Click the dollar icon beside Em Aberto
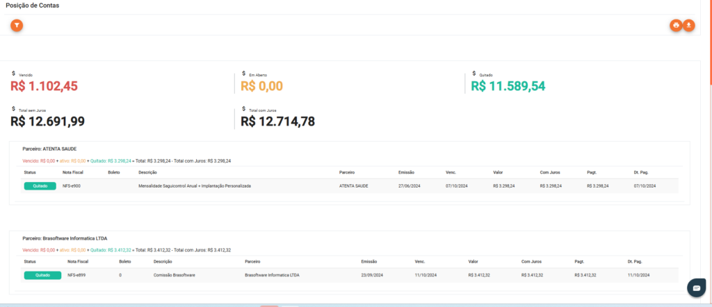712x307 pixels. coord(243,73)
